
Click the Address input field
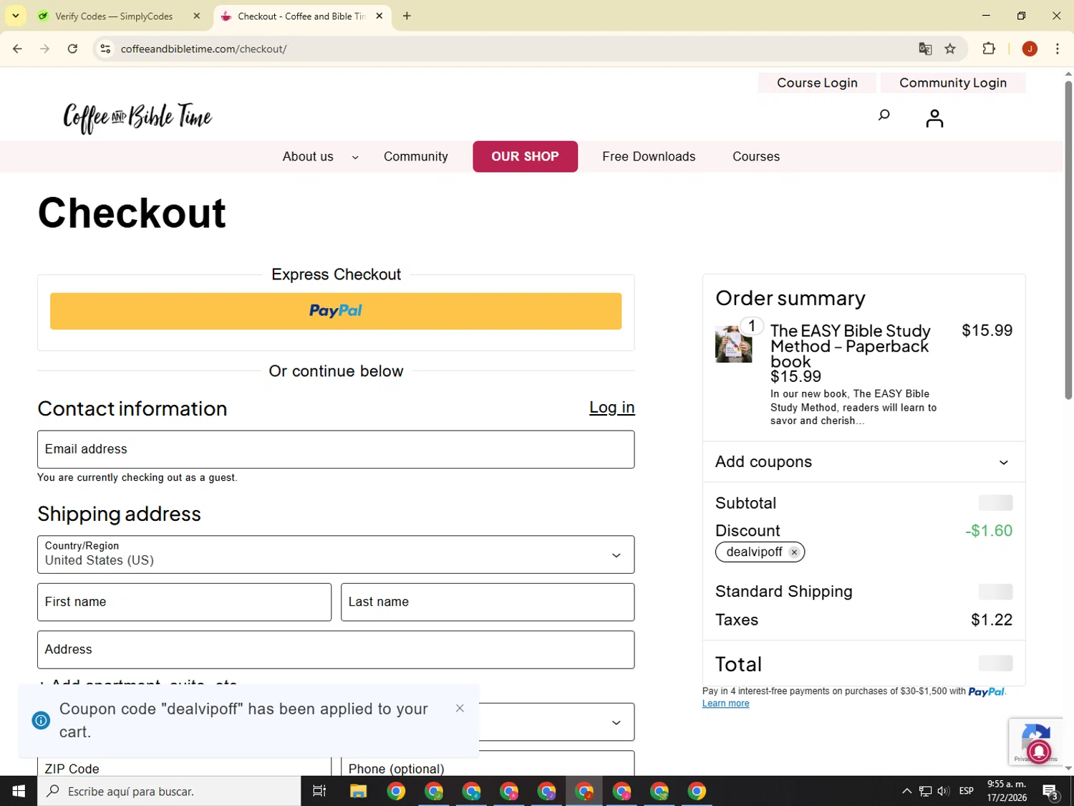coord(336,650)
